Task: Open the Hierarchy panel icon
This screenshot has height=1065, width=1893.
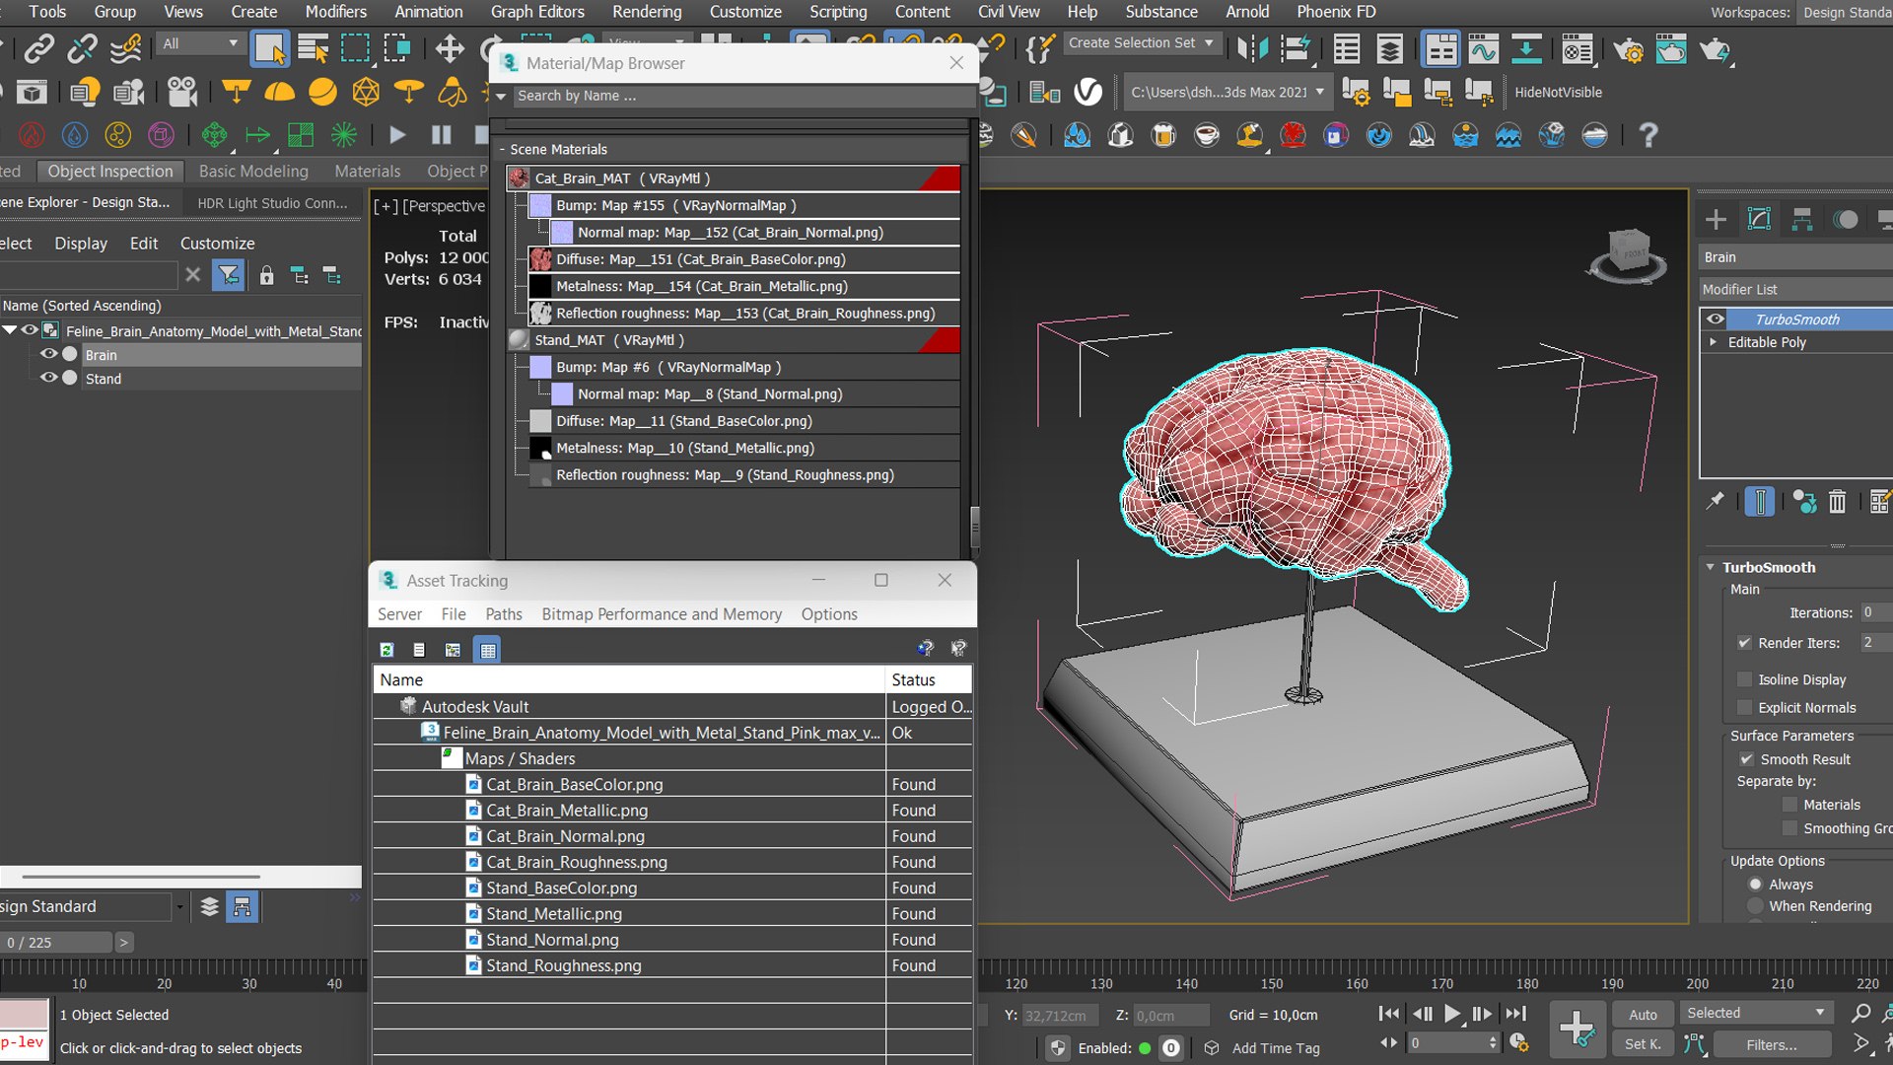Action: tap(1802, 219)
